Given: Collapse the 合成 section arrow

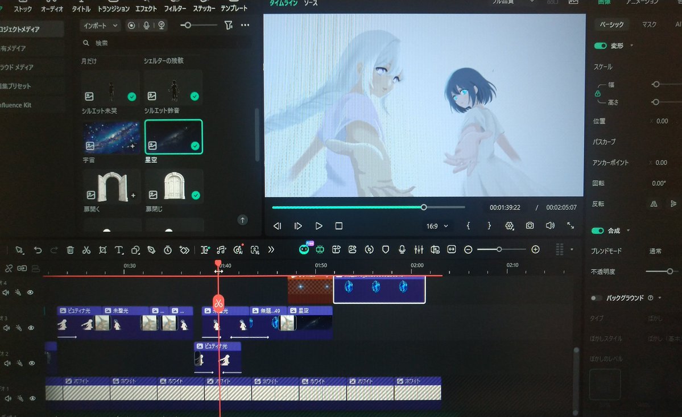Looking at the screenshot, I should [629, 230].
